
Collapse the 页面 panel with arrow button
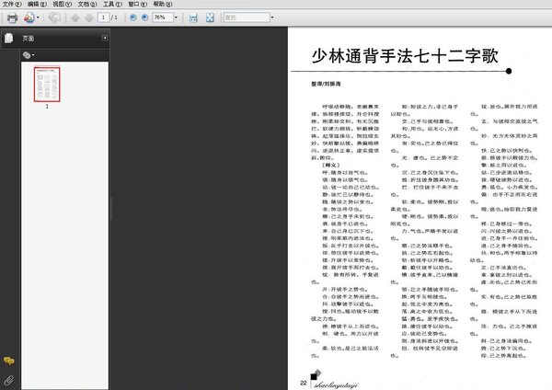(x=105, y=38)
